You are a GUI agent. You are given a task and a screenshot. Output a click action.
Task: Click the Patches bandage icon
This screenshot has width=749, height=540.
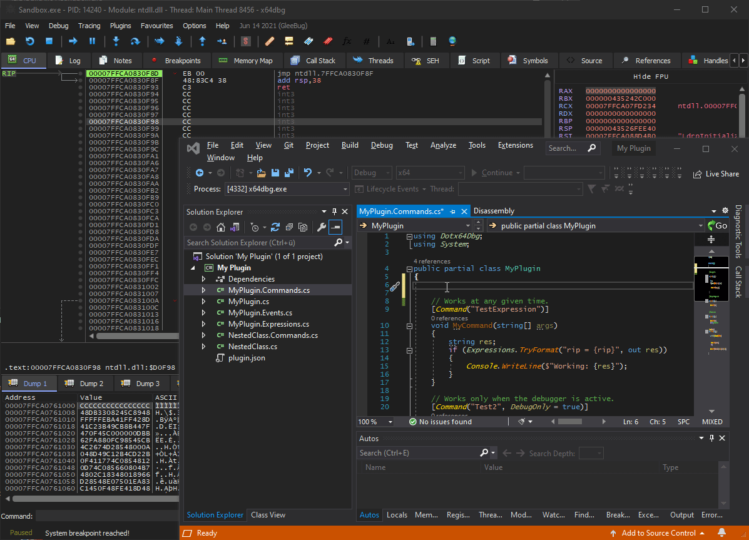coord(270,41)
